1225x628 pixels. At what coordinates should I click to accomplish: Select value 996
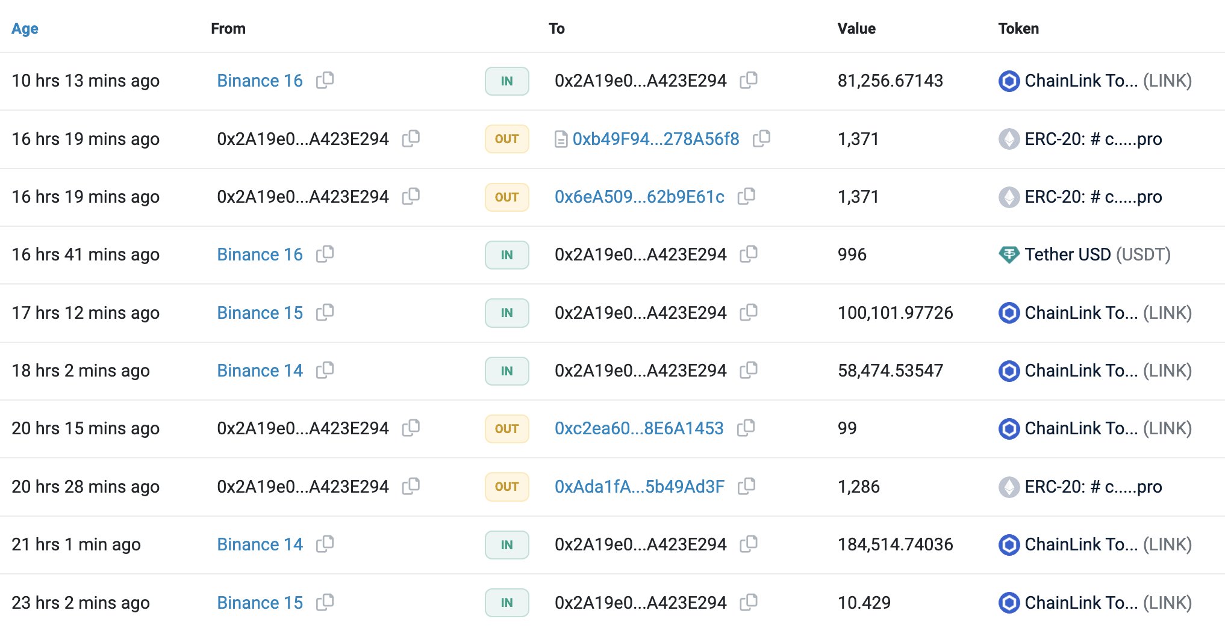click(x=852, y=254)
